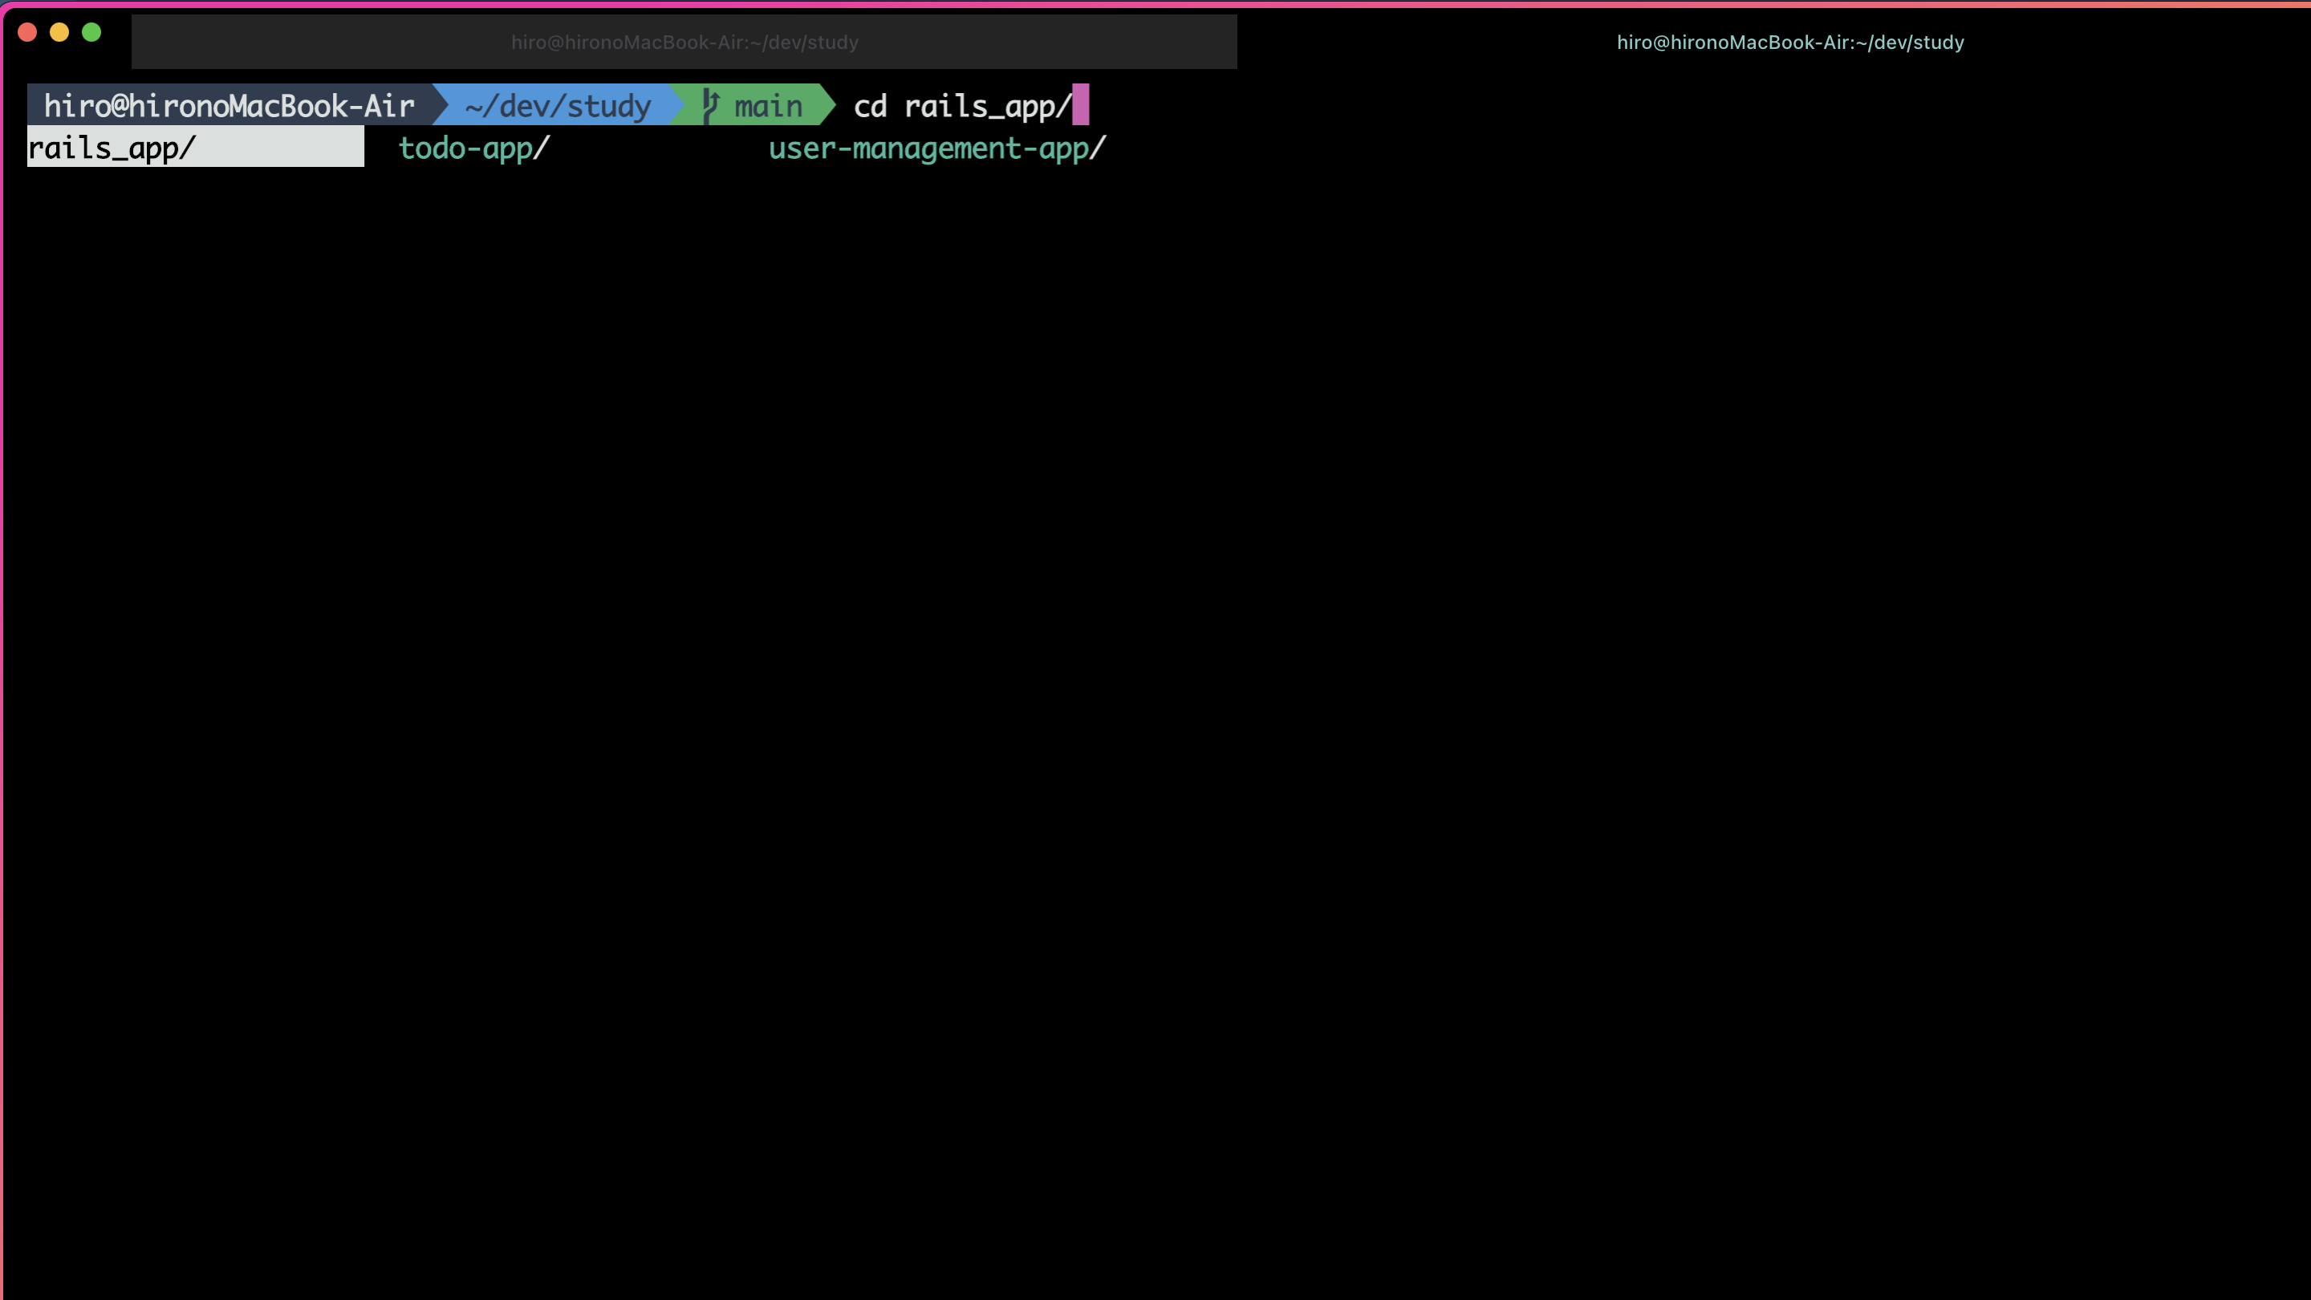Switch to the dimmed left terminal tab
The image size is (2311, 1300).
coord(684,43)
